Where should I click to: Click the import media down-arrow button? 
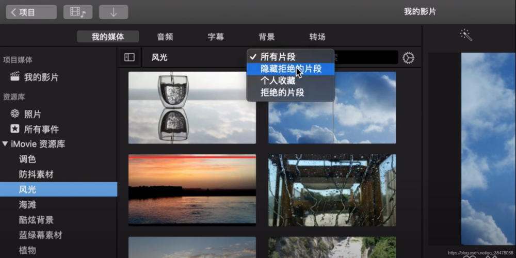coord(114,12)
